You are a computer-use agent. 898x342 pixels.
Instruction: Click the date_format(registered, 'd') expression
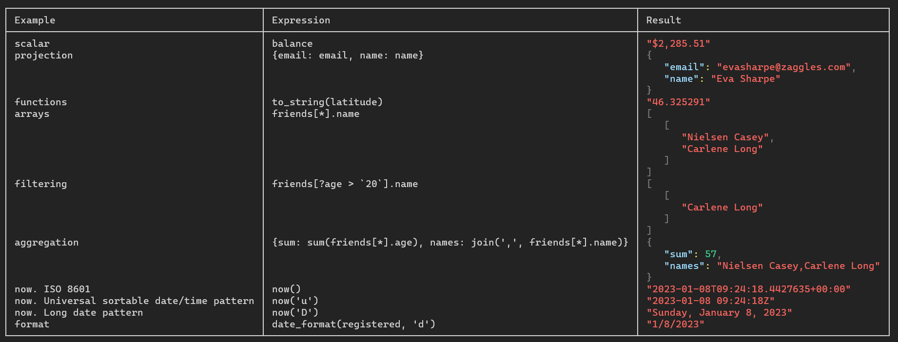pos(353,324)
